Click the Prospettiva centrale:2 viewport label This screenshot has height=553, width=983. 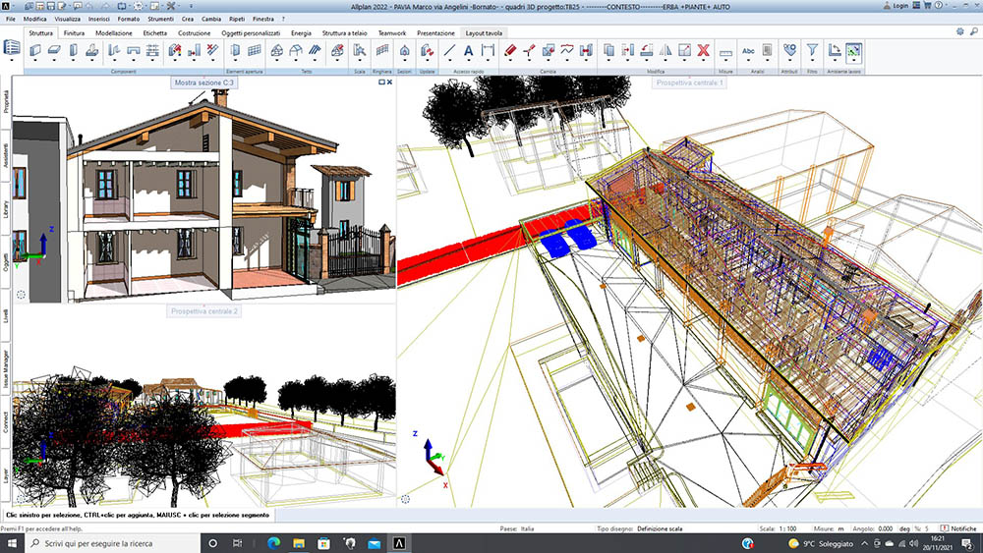click(x=204, y=310)
